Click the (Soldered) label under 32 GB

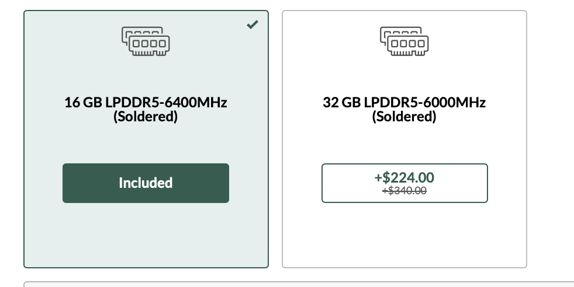point(404,117)
